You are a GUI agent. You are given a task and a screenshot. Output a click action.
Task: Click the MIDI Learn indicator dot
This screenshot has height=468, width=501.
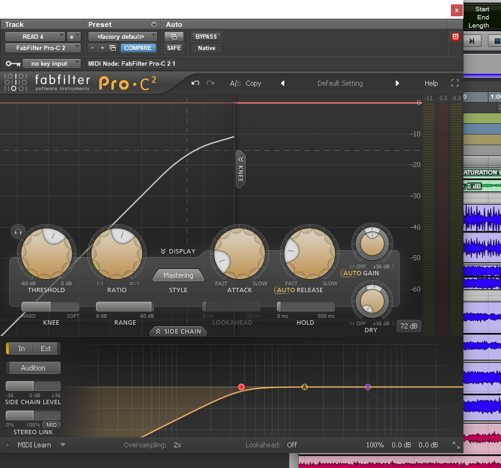tap(8, 445)
